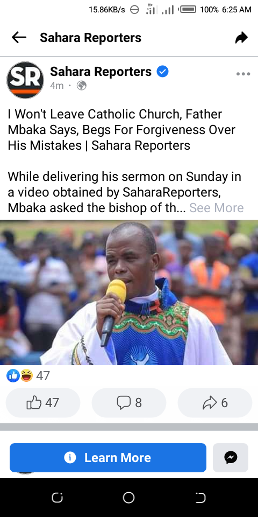This screenshot has height=517, width=258.
Task: Open the three-dot post options menu
Action: point(243,74)
